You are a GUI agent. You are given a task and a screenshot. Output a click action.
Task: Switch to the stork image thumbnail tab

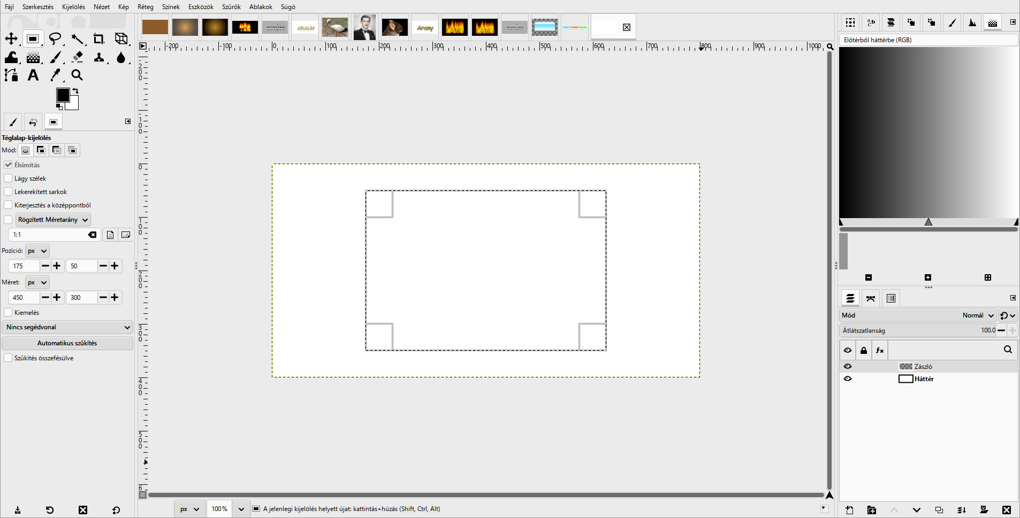point(335,27)
